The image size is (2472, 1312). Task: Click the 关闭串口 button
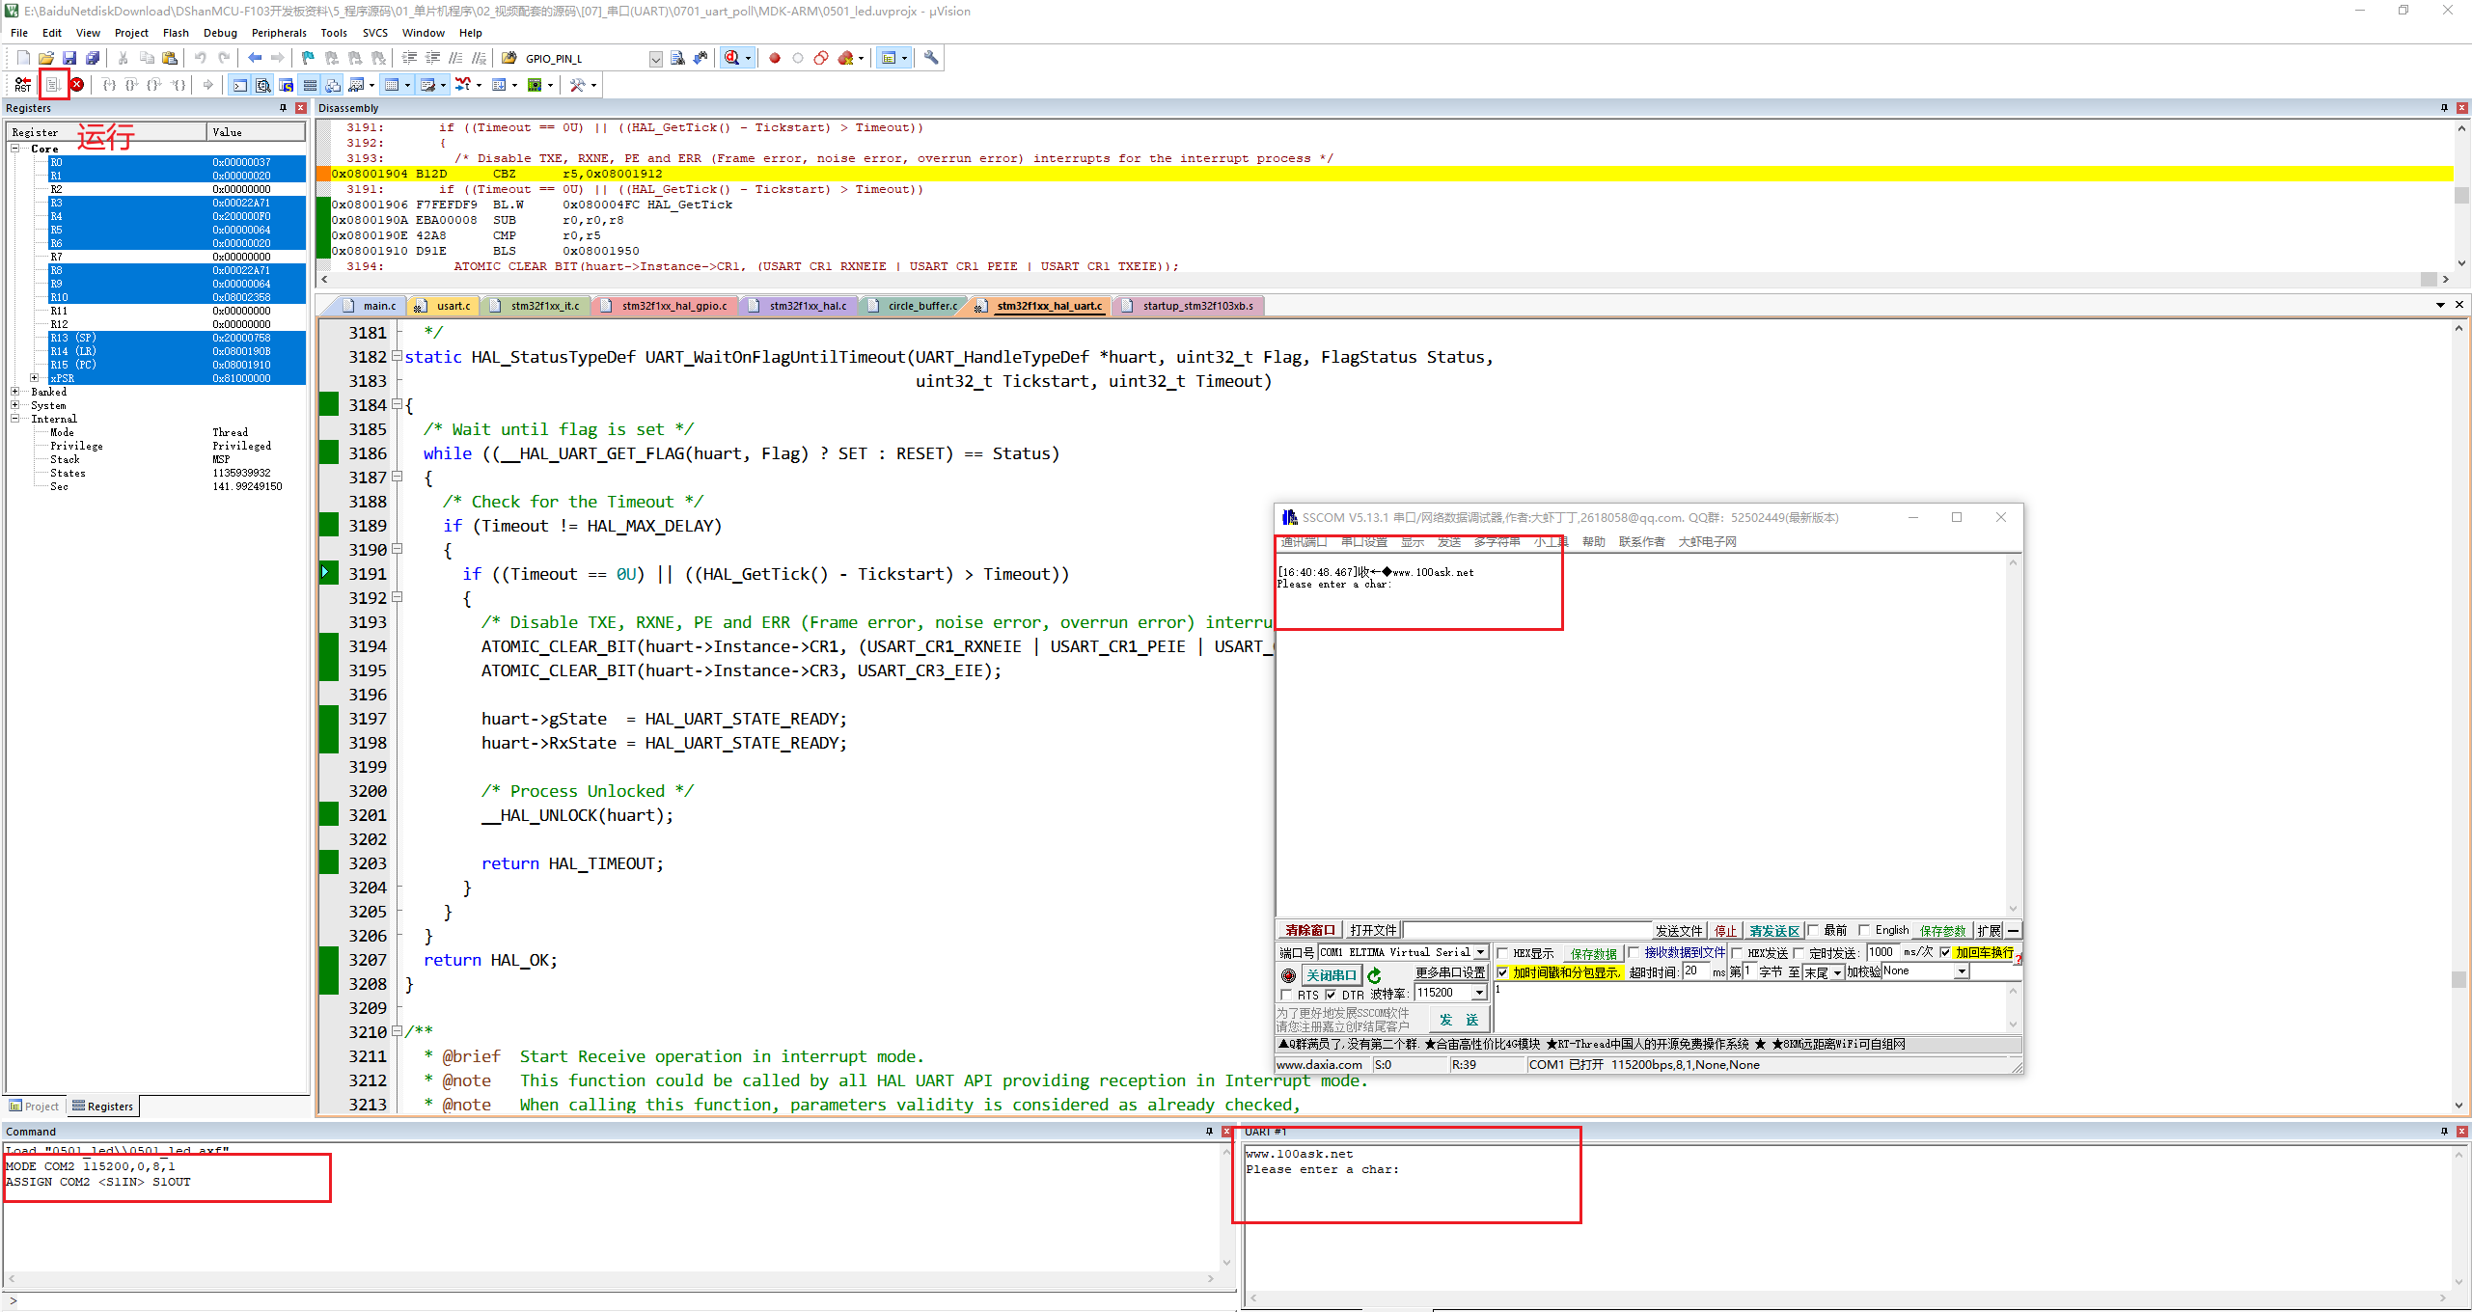tap(1331, 974)
